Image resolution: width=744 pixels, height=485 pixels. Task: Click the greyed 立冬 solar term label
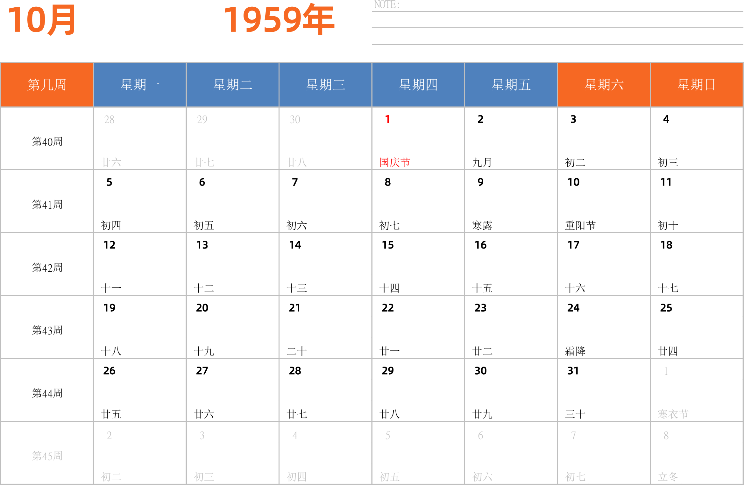[x=668, y=477]
